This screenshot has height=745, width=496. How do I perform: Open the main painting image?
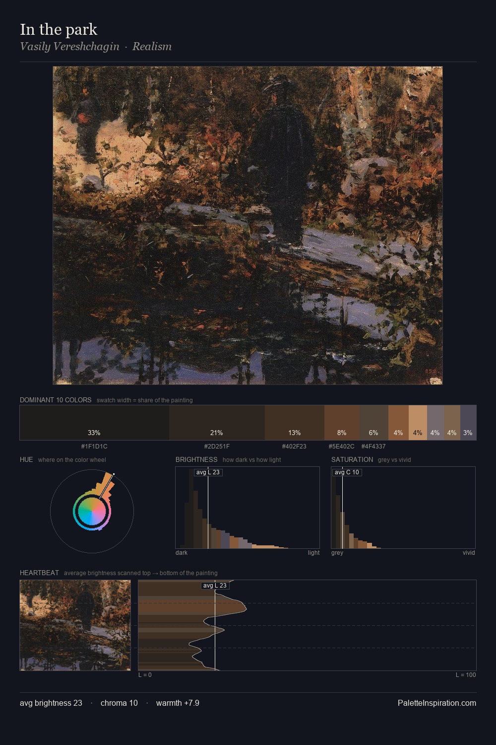click(x=248, y=225)
